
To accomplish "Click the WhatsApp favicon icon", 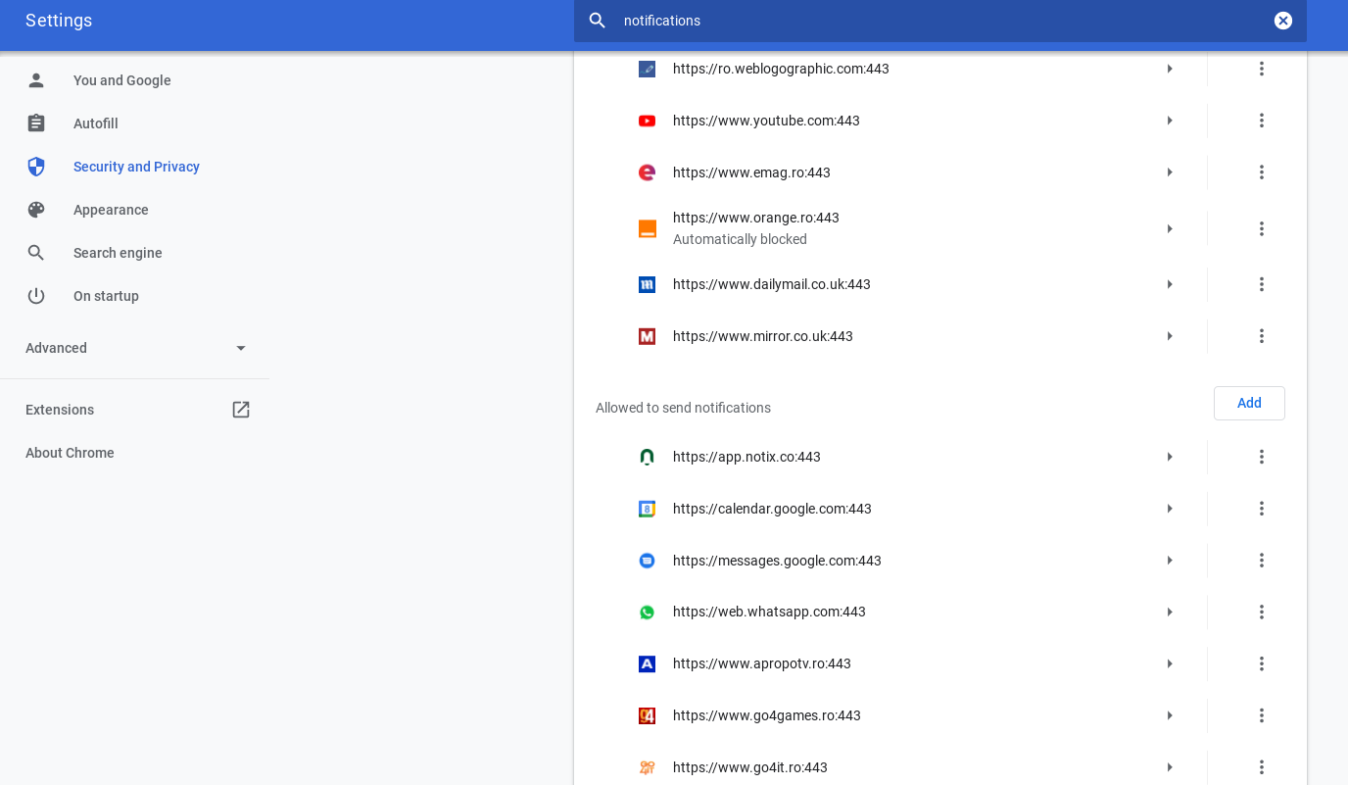I will (x=647, y=612).
